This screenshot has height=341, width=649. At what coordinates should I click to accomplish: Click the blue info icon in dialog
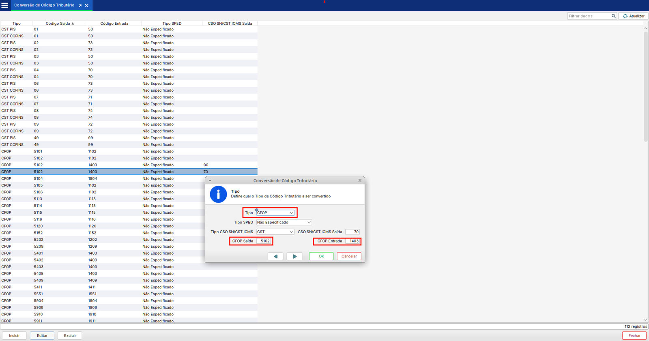pos(218,195)
